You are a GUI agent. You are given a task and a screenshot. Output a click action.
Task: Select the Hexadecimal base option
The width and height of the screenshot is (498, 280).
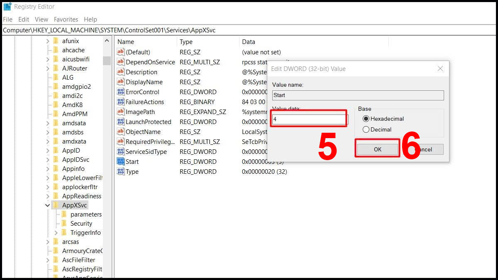click(366, 119)
